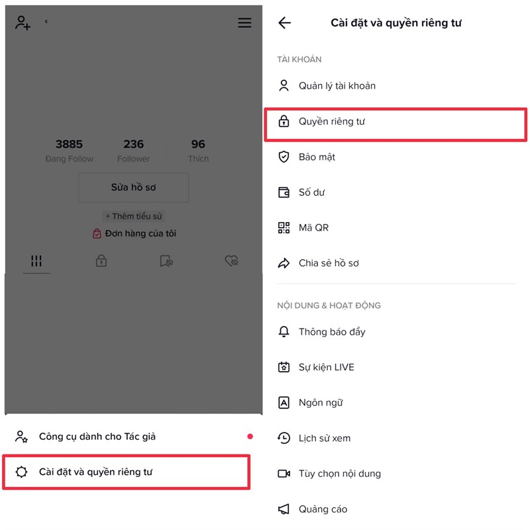Switch to the videos grid tab
This screenshot has height=530, width=530.
pos(36,261)
